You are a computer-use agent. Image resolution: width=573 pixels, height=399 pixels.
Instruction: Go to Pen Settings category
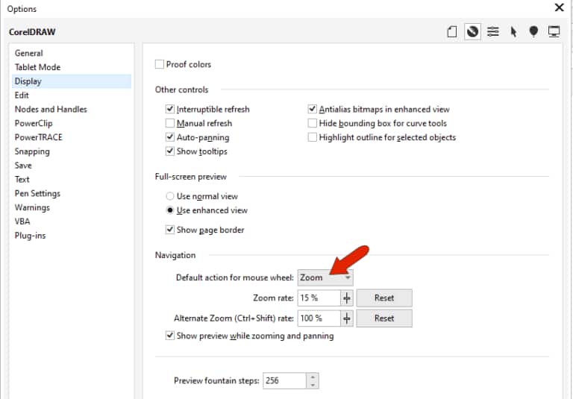coord(37,194)
